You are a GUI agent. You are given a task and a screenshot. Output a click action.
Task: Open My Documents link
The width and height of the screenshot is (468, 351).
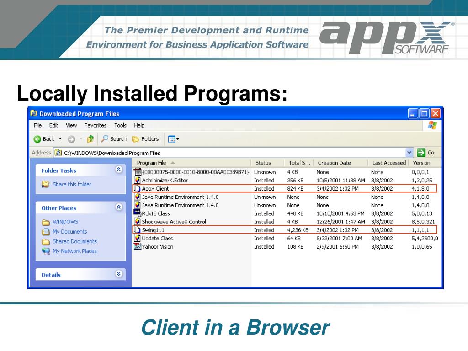[70, 232]
